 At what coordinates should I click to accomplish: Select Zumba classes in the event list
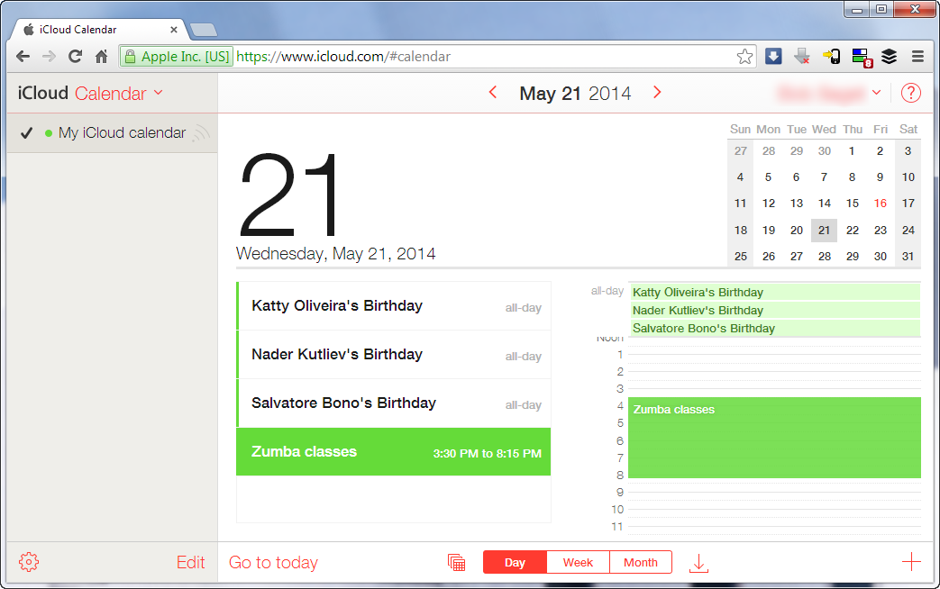point(394,452)
